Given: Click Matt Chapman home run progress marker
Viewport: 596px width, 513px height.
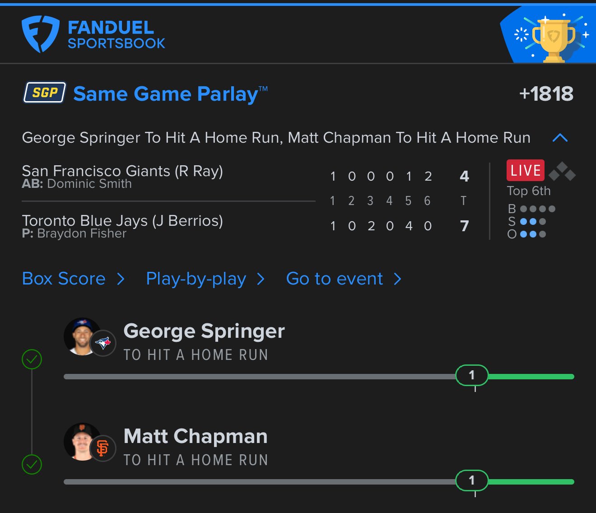Looking at the screenshot, I should point(472,480).
